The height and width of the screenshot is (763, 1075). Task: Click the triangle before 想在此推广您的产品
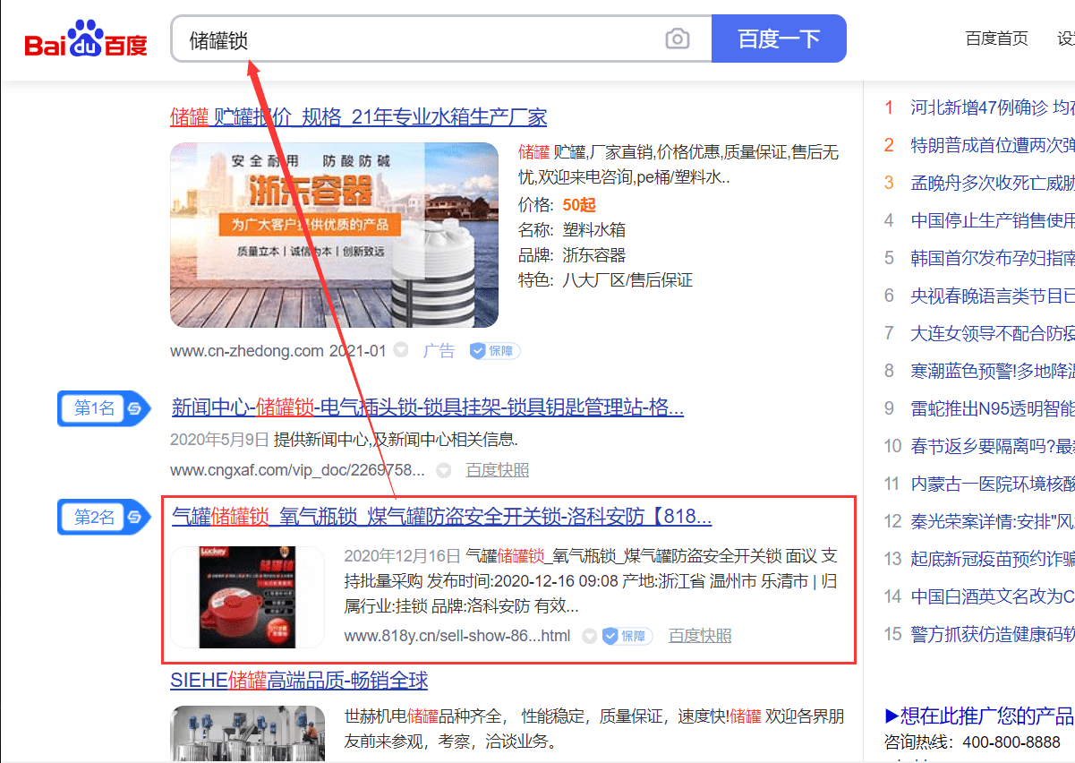pos(892,716)
